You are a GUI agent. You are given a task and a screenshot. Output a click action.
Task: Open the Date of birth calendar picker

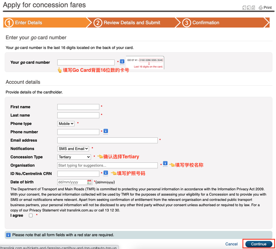click(89, 182)
